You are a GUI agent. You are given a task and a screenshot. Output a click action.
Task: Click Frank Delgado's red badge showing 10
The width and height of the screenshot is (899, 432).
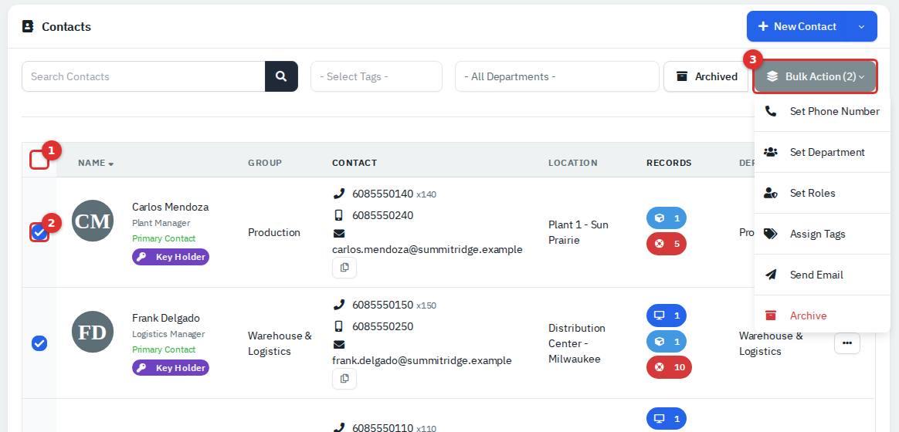669,367
